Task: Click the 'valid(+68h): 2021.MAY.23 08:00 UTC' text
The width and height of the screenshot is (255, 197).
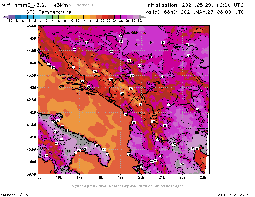Action: click(x=195, y=12)
